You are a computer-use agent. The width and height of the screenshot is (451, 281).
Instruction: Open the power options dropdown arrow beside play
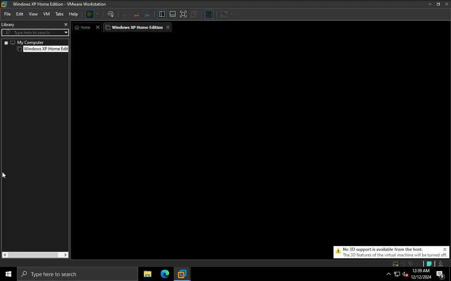(x=97, y=14)
